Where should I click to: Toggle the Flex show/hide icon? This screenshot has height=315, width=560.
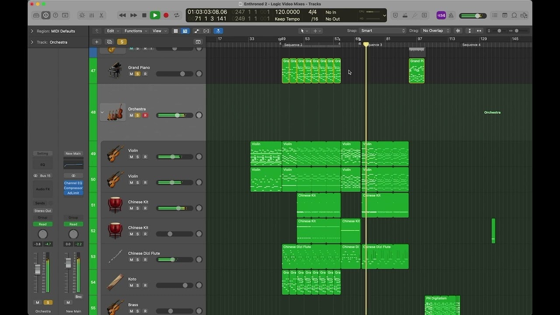[206, 31]
